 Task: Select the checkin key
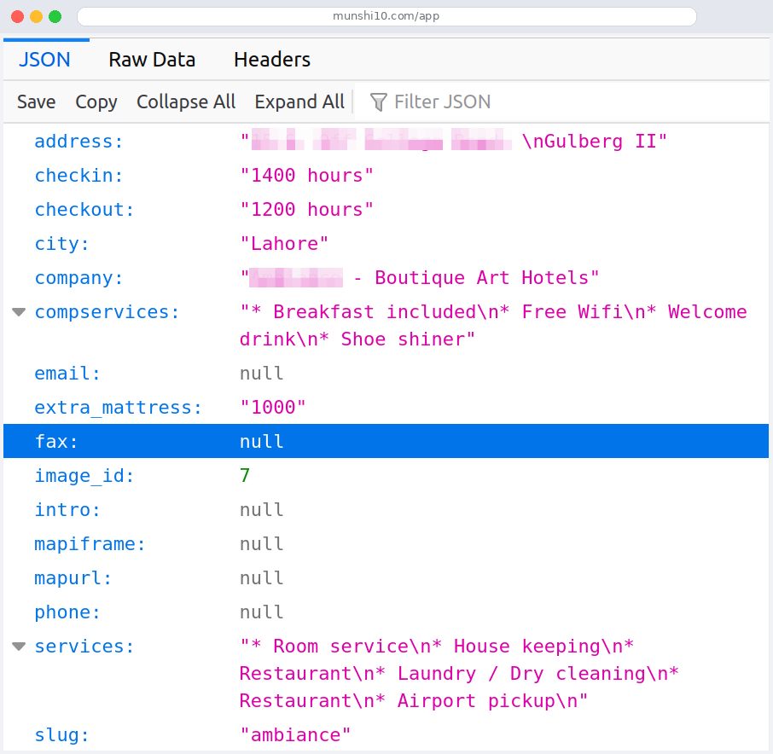coord(78,176)
